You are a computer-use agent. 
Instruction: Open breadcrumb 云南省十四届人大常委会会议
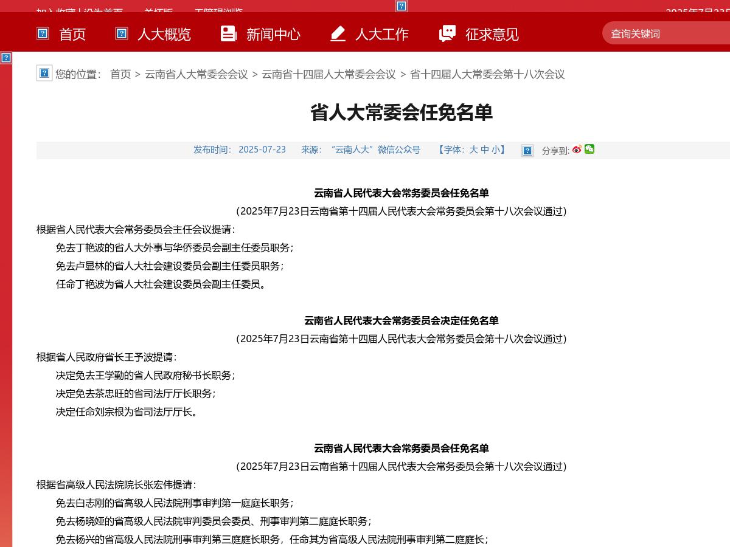point(328,74)
